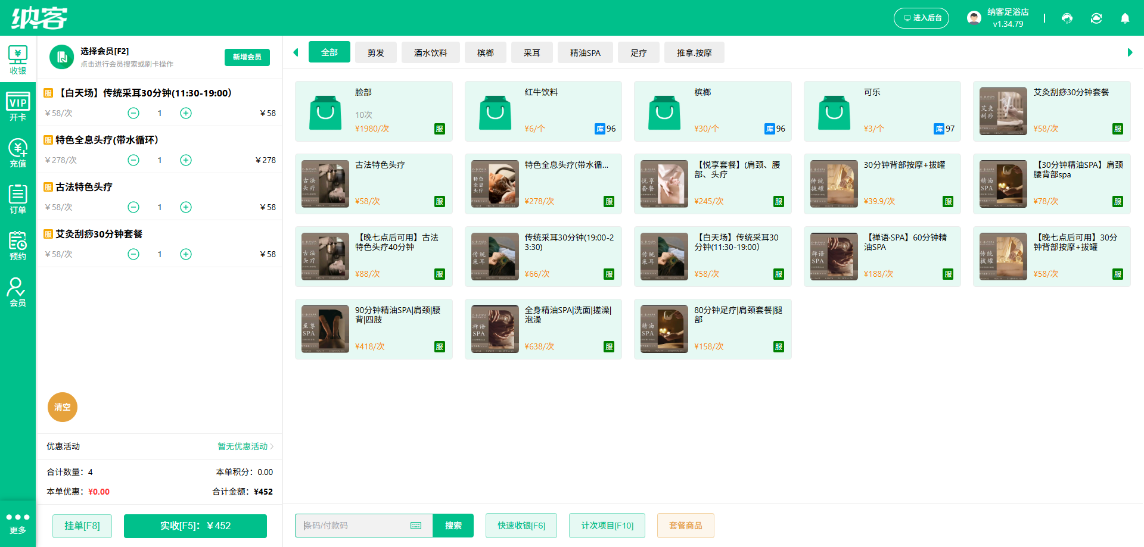Decrease quantity of 艾灸刮痧30分钟套餐 cart item
The height and width of the screenshot is (547, 1144).
click(x=133, y=254)
